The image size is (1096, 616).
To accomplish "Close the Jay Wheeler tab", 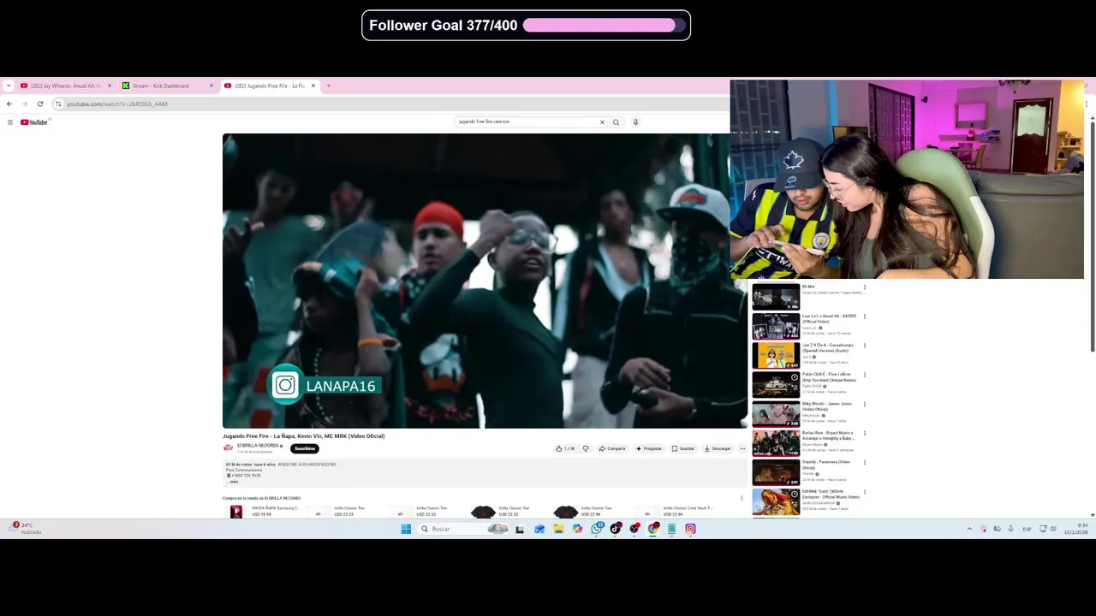I will click(110, 86).
